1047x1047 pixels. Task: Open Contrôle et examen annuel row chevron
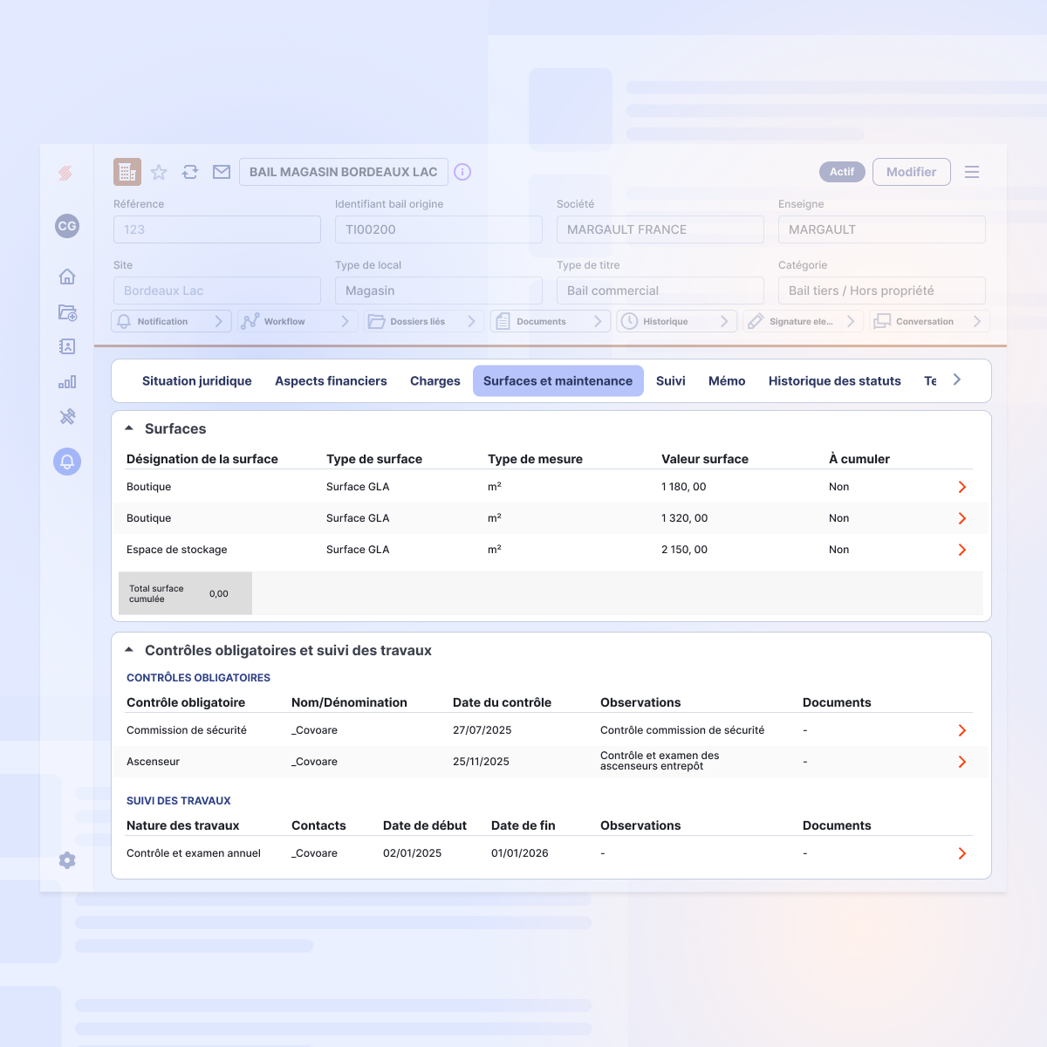tap(962, 853)
